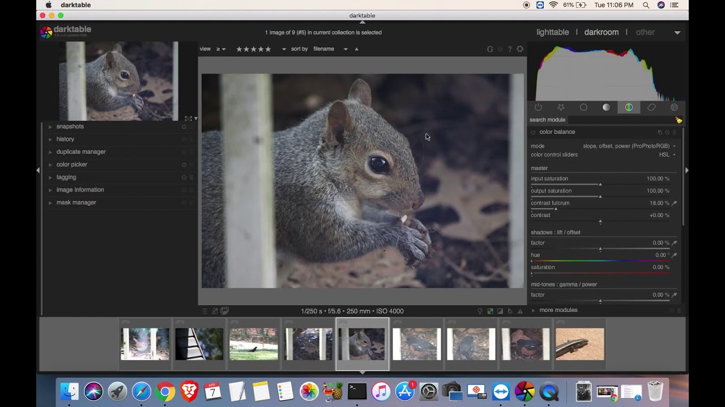Reset the tagging panel parameters
Image resolution: width=725 pixels, height=407 pixels.
tap(184, 177)
